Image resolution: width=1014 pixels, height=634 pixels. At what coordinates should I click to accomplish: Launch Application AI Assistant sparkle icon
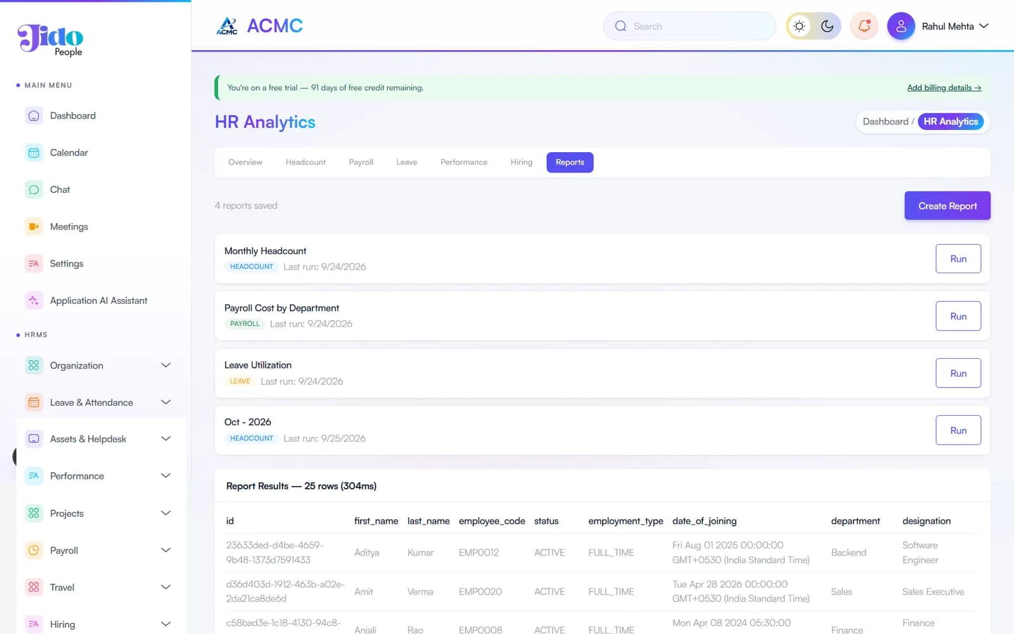(34, 301)
